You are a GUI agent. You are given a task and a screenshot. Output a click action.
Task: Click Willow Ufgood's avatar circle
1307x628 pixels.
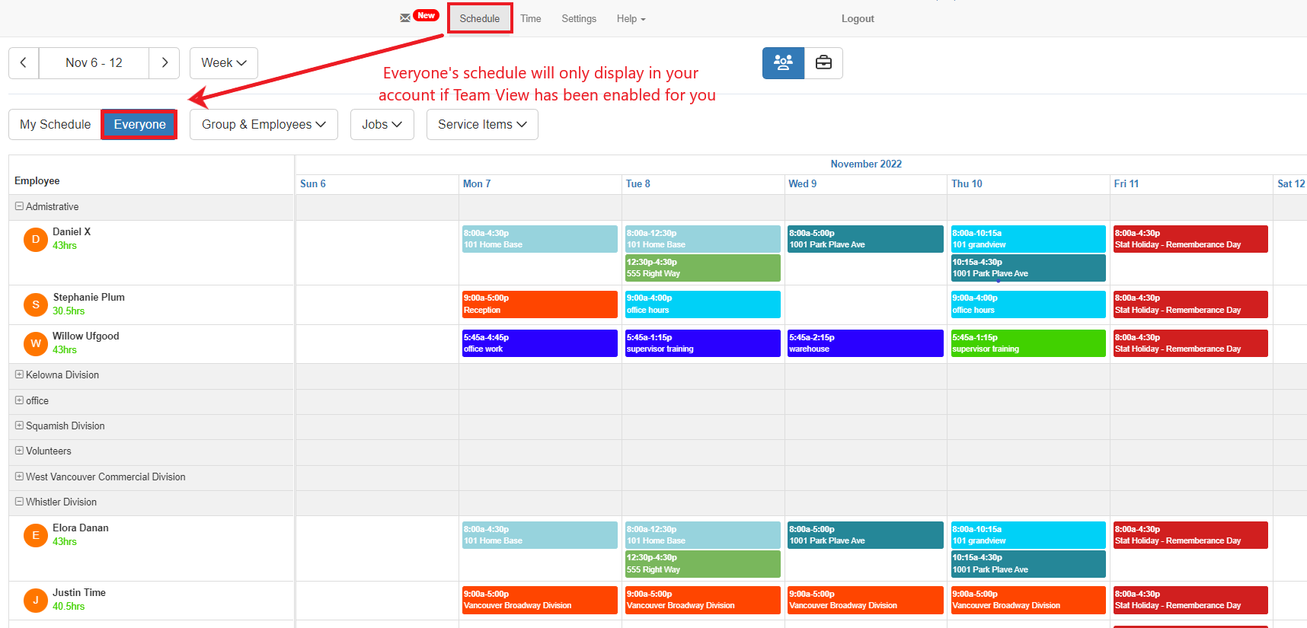pyautogui.click(x=36, y=344)
